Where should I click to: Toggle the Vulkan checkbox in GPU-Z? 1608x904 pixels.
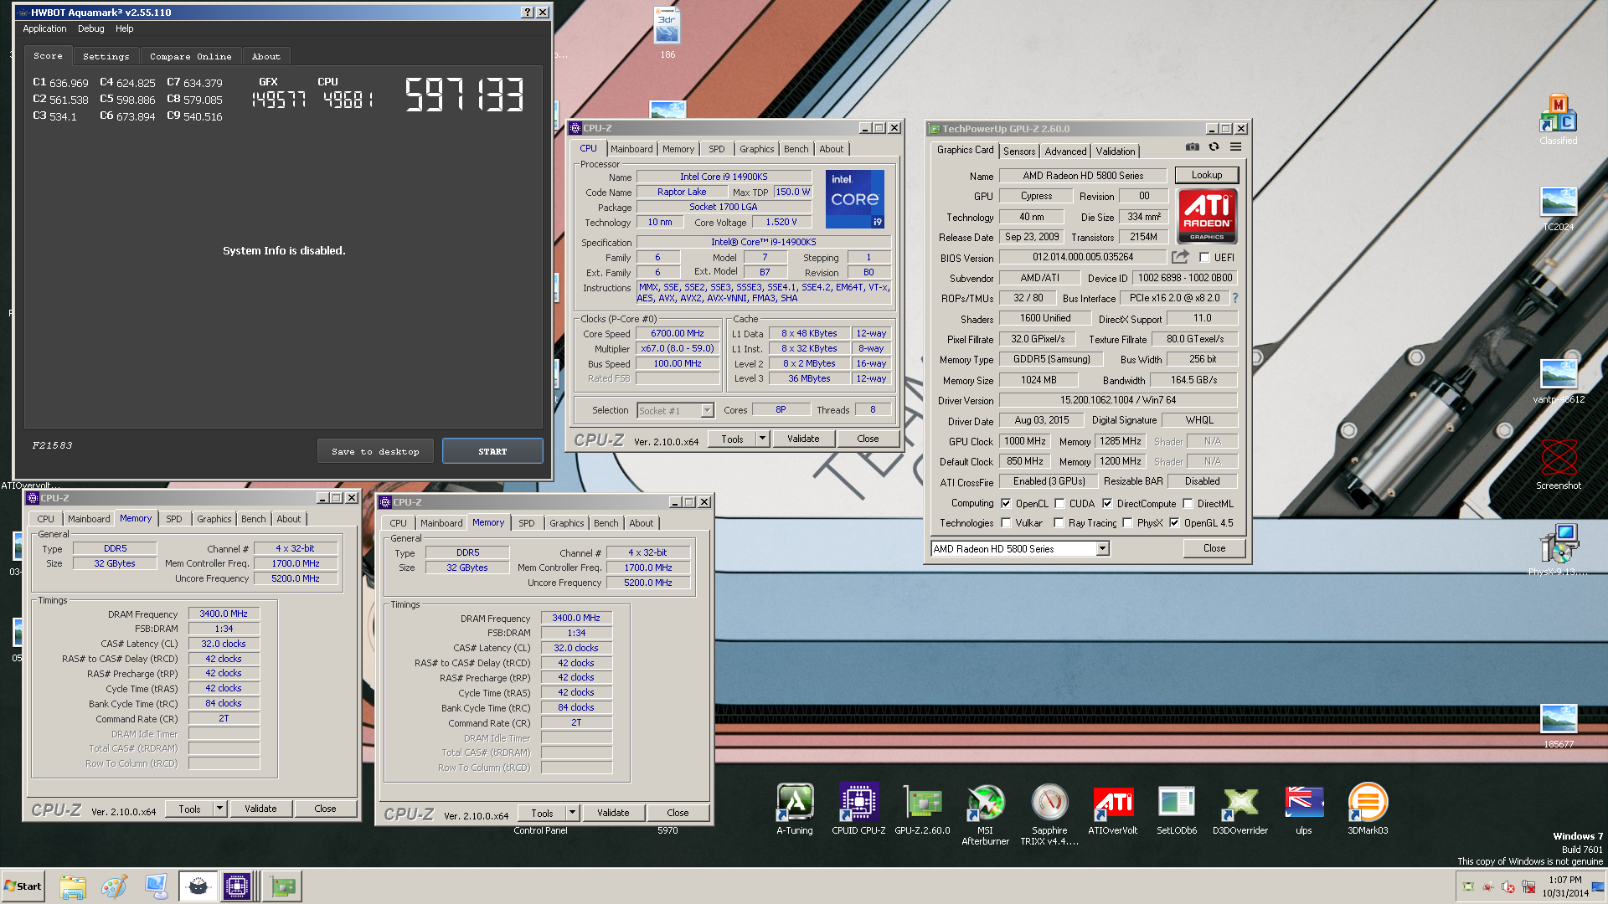(1006, 523)
